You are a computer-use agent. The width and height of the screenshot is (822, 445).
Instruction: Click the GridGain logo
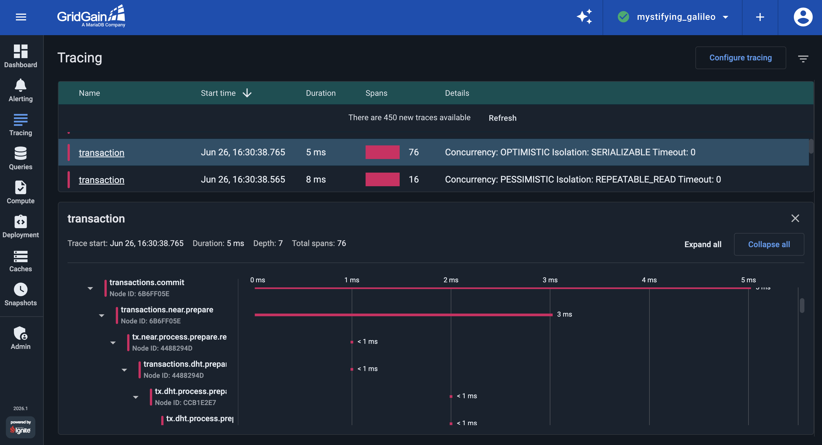point(91,16)
